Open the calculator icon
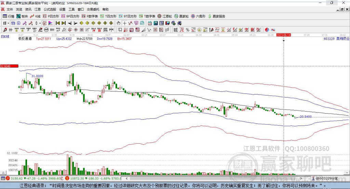Image resolution: width=350 pixels, height=189 pixels. tap(156, 23)
